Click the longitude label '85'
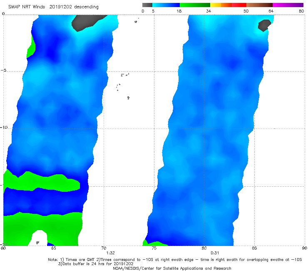Image resolution: width=308 pixels, height=271 pixels. (x=254, y=248)
